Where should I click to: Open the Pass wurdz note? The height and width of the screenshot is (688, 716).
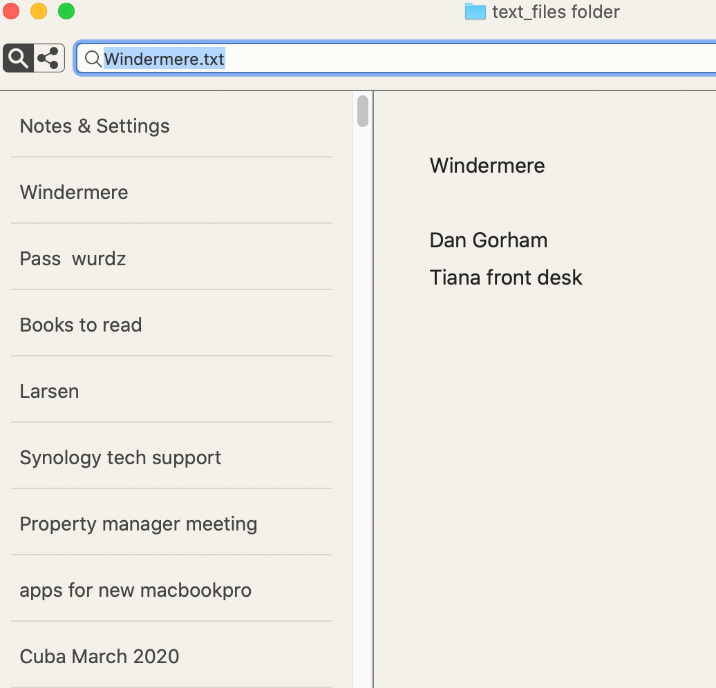point(73,259)
